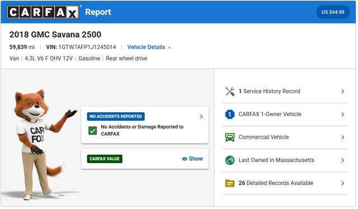Click the eye icon beside Show
This screenshot has width=358, height=209.
point(185,159)
